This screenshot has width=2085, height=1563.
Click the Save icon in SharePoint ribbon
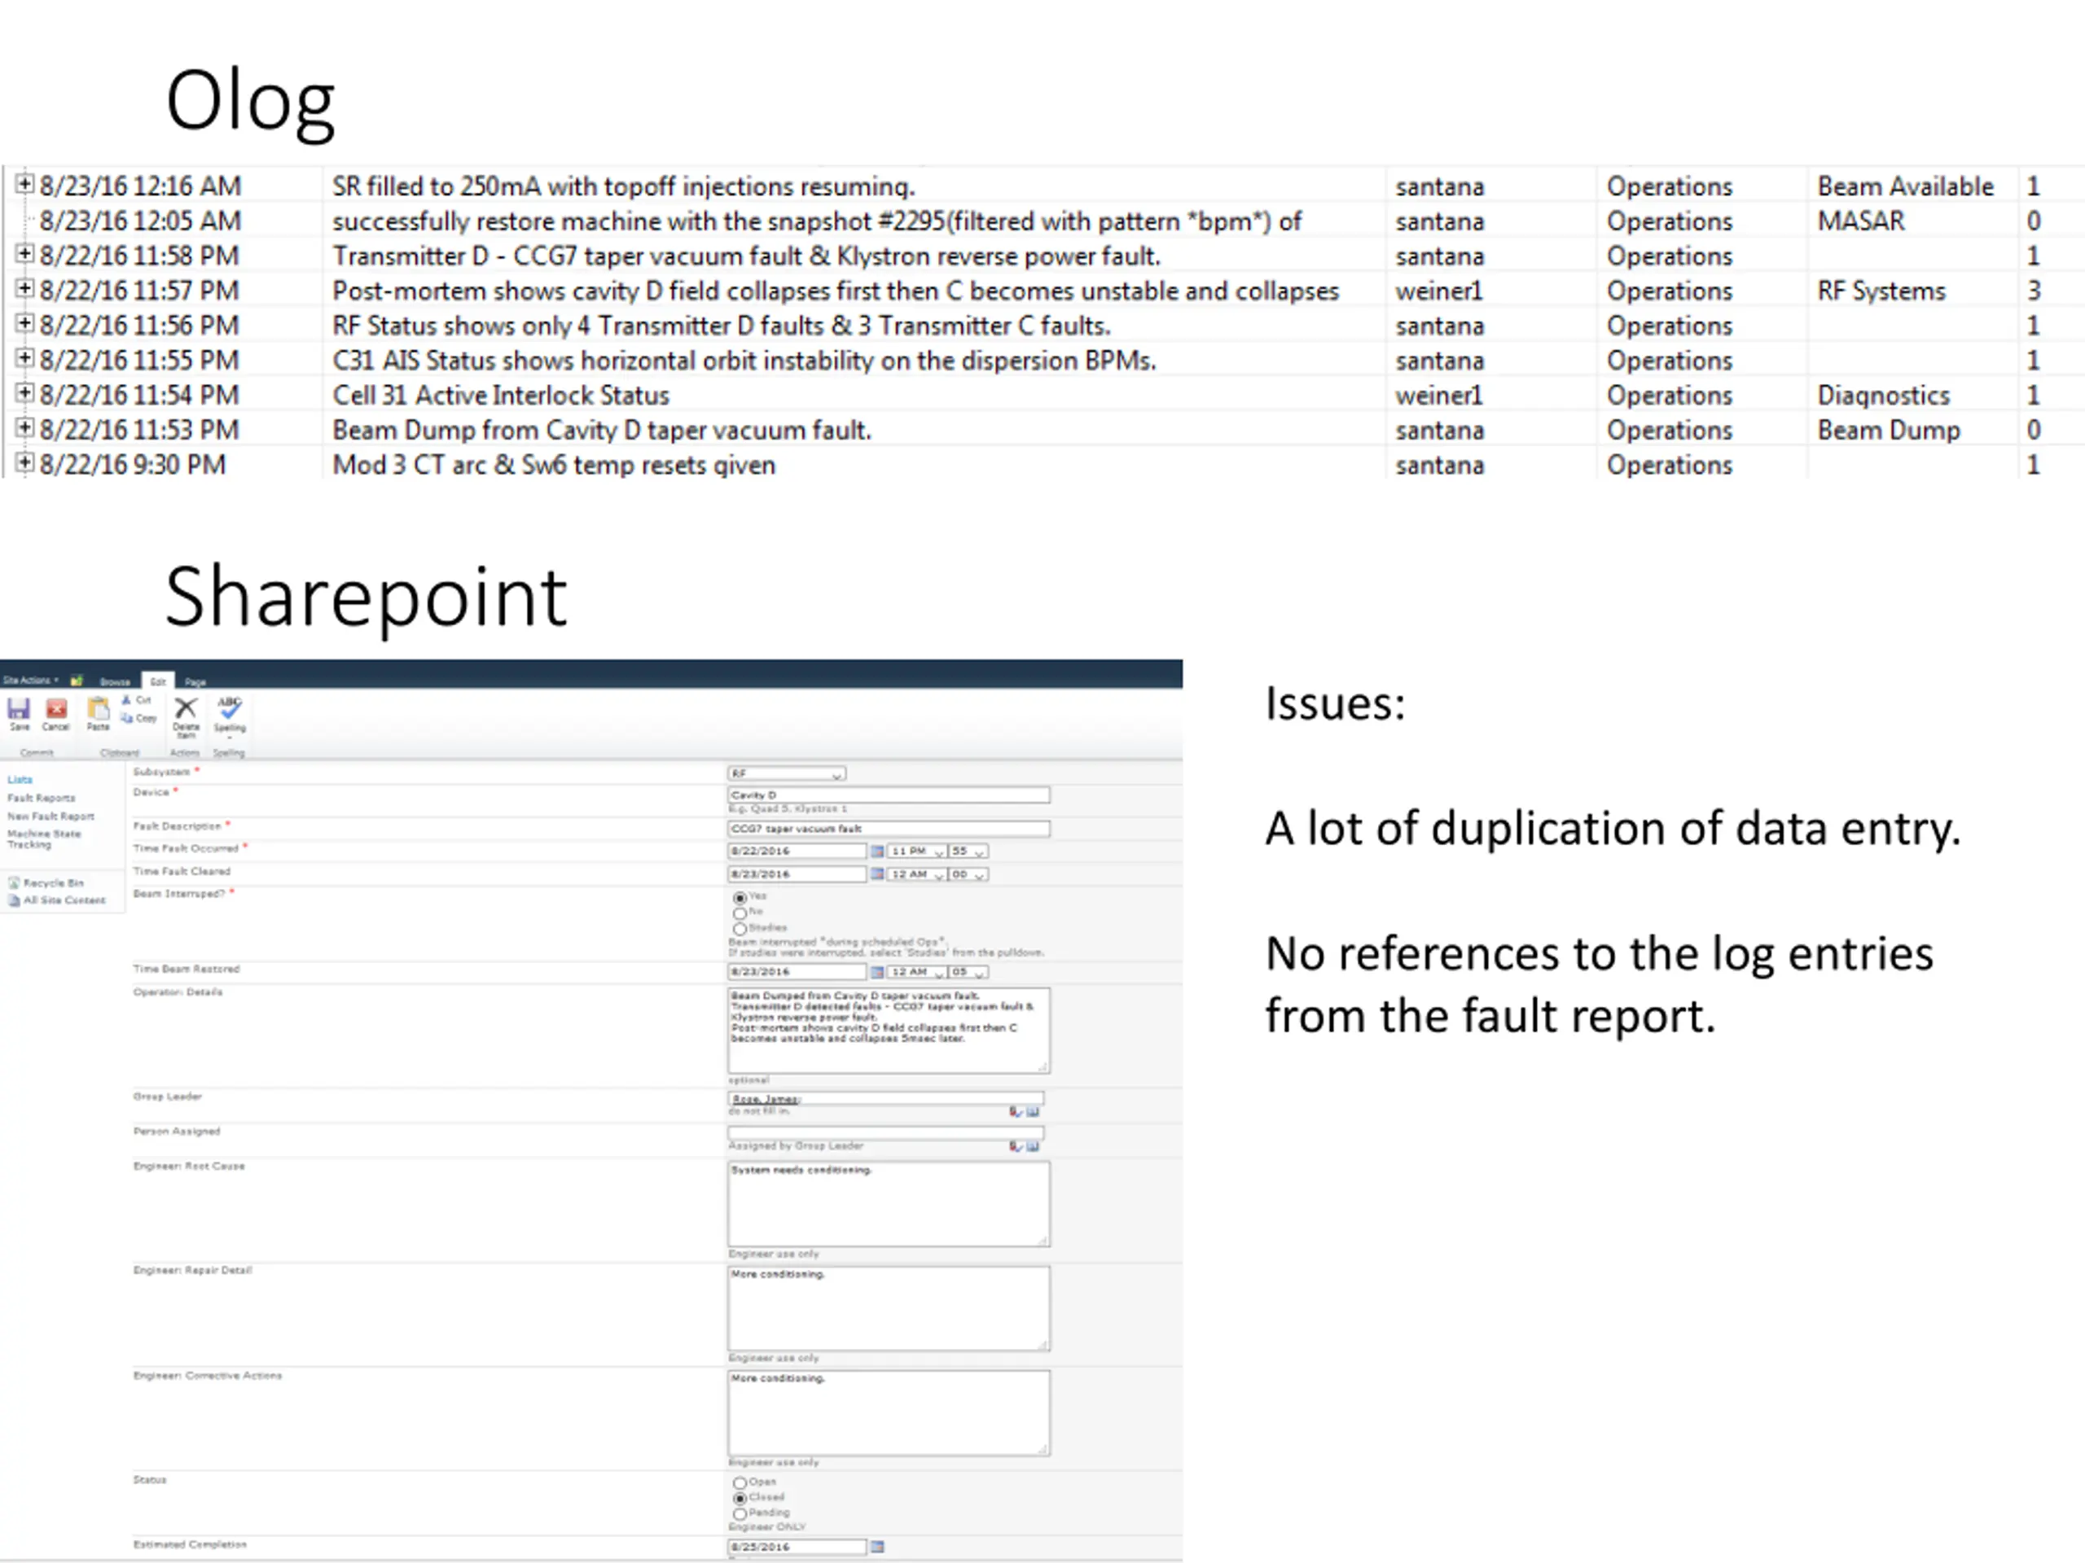coord(19,708)
